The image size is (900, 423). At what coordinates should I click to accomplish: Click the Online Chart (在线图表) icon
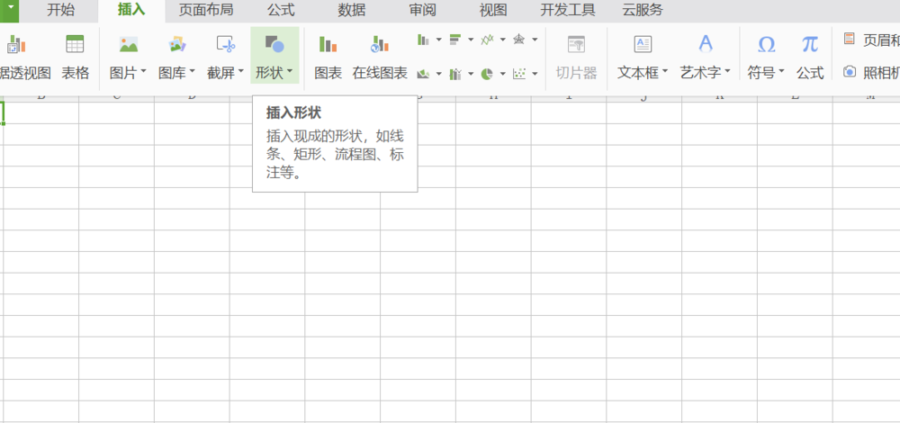tap(380, 44)
